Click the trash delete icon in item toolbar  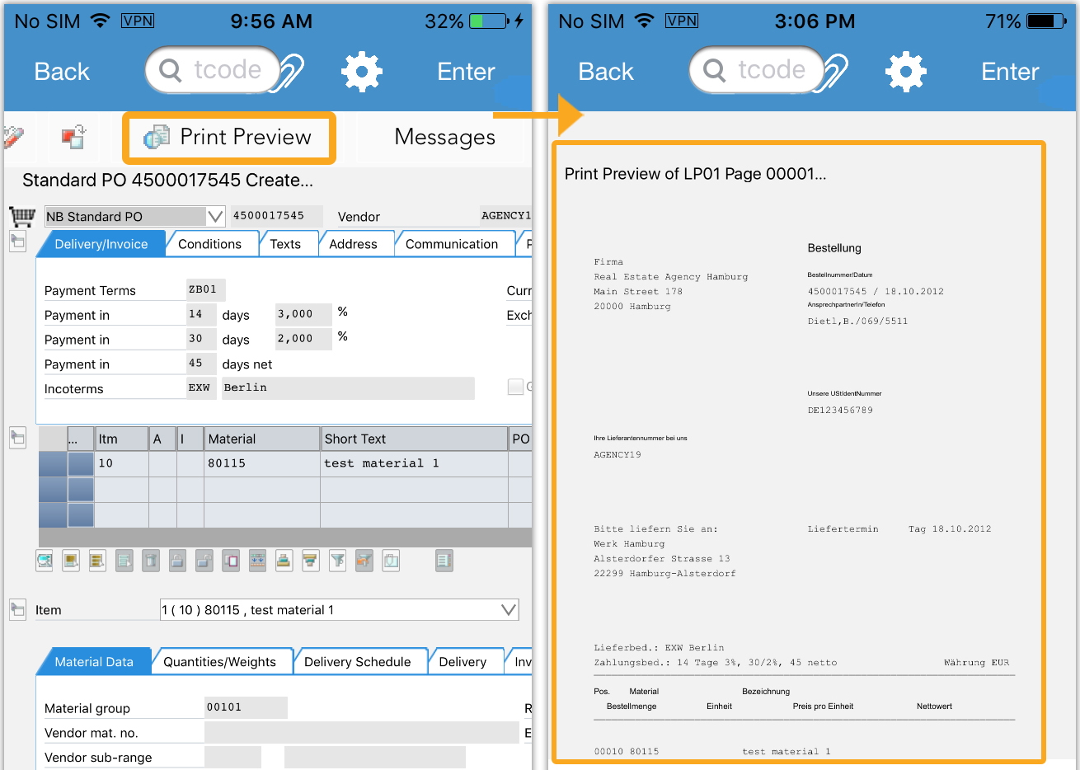[150, 561]
